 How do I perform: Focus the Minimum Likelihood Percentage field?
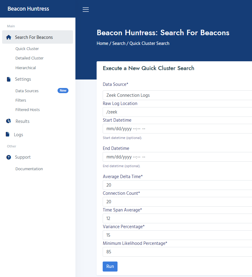[177, 252]
